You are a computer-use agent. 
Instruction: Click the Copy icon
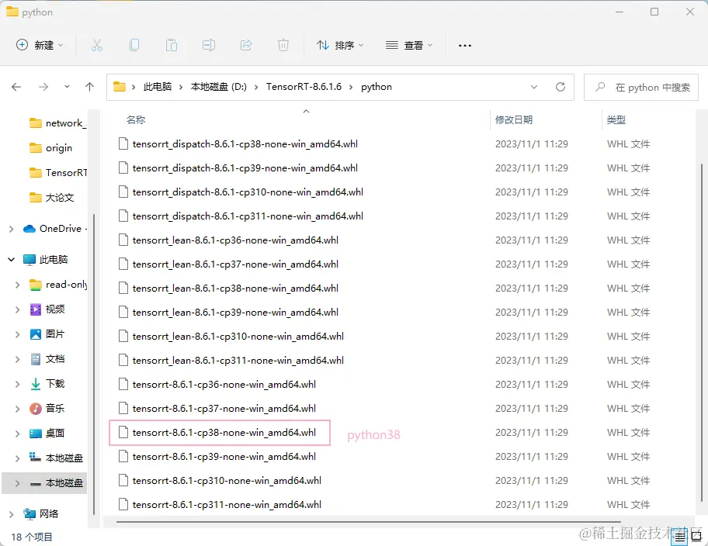[x=134, y=45]
